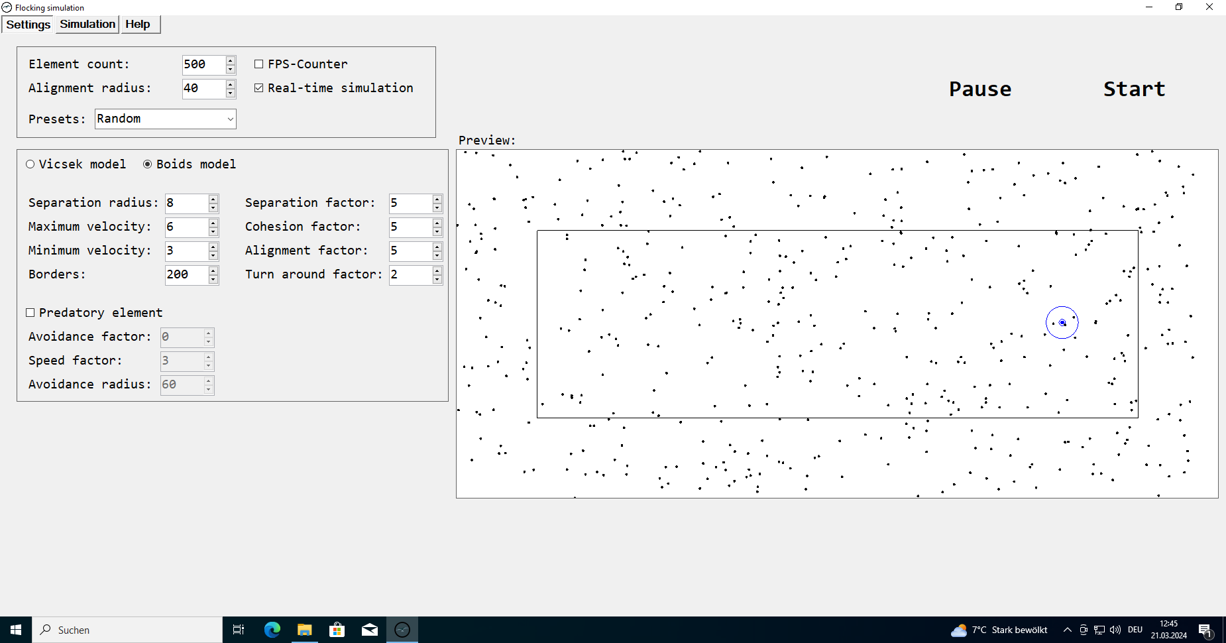Screen dimensions: 1226x643
Task: Click the Pause button
Action: [980, 89]
